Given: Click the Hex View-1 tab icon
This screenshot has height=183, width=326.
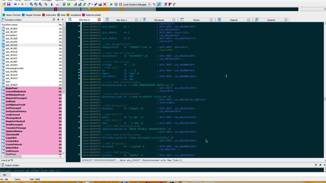Looking at the screenshot, I should (107, 20).
